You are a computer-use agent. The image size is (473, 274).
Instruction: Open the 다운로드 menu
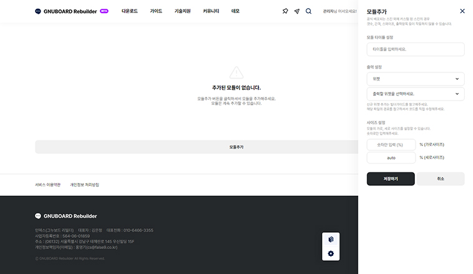point(130,11)
